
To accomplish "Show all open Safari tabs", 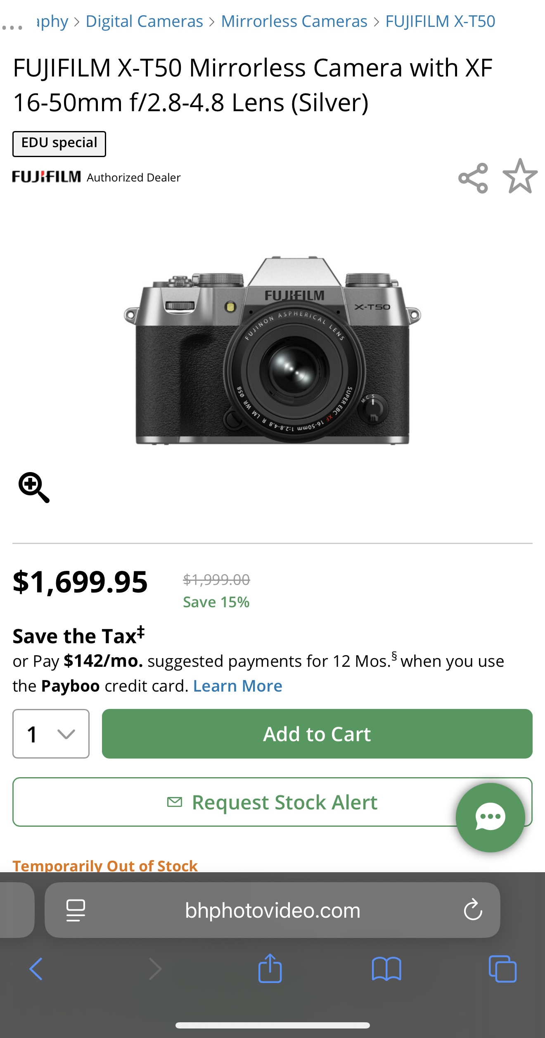I will (x=502, y=969).
